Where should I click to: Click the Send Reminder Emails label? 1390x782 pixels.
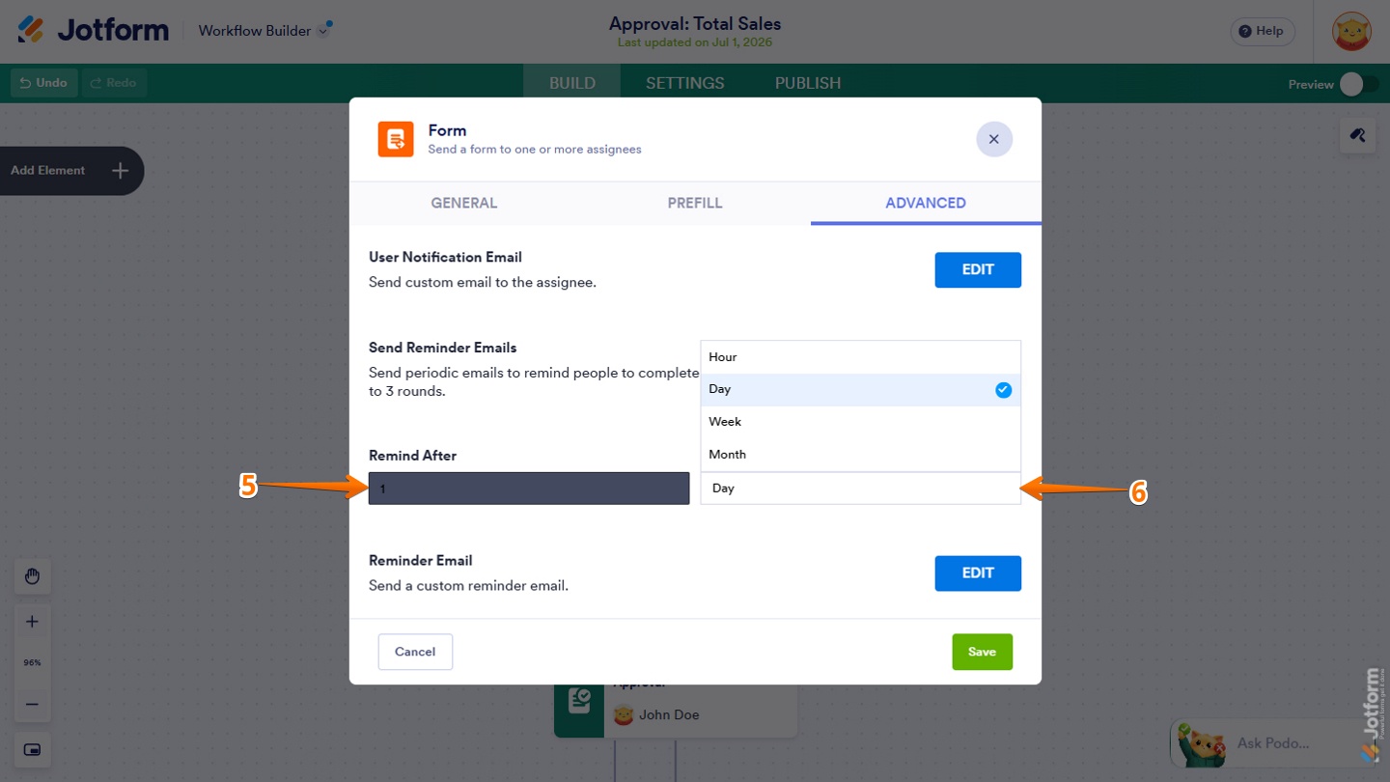(x=443, y=348)
